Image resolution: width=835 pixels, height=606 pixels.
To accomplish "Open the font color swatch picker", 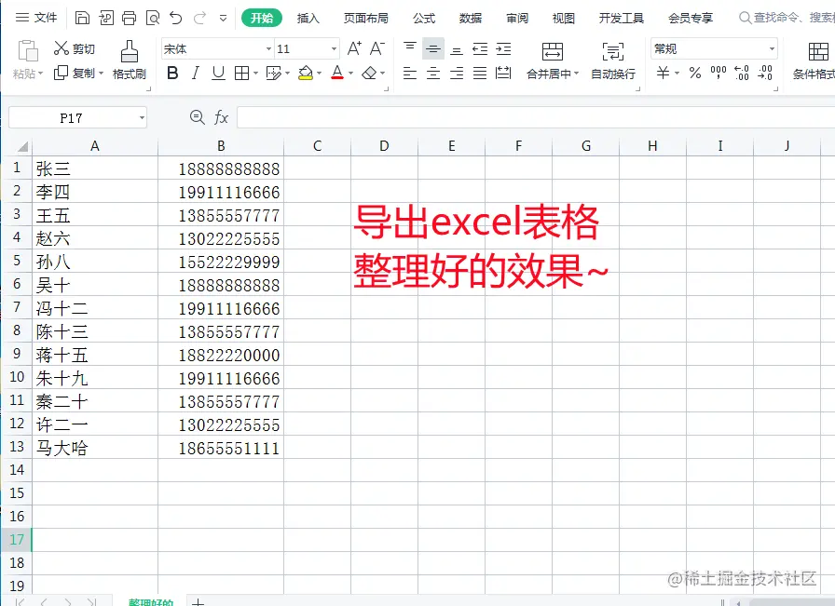I will click(x=350, y=73).
